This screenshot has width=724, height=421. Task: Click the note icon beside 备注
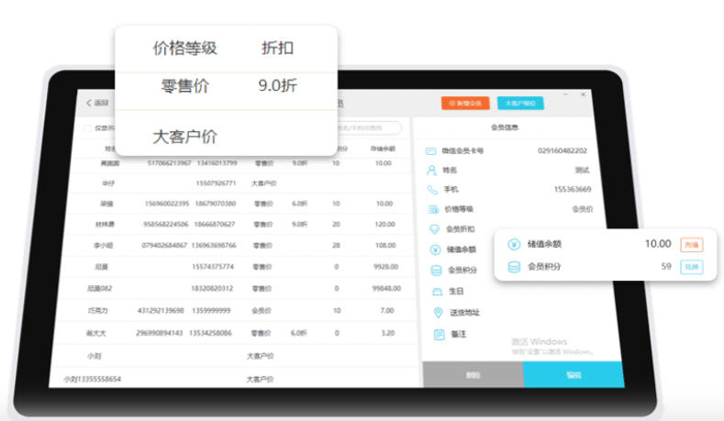pyautogui.click(x=440, y=334)
